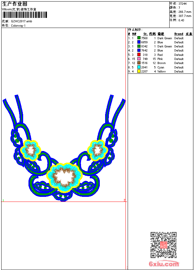Click the "St." column header
Screen dimensions: 194x270
tap(145, 34)
